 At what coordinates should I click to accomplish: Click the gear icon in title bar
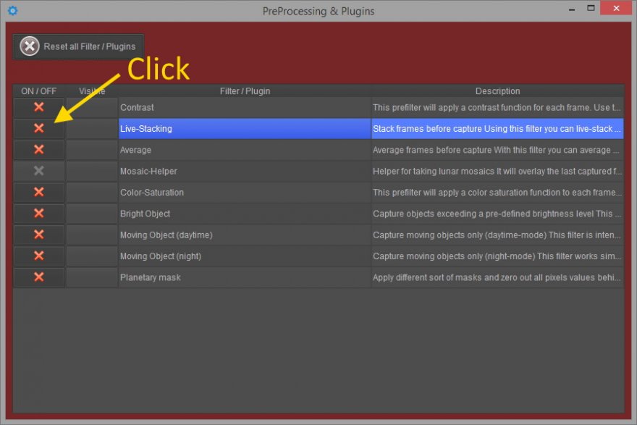(x=12, y=11)
